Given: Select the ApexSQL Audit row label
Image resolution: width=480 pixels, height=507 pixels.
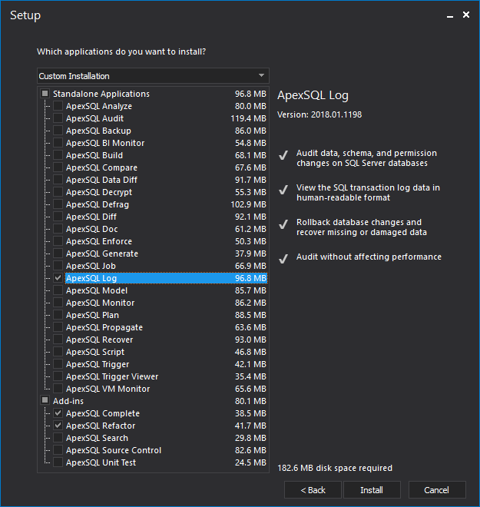Looking at the screenshot, I should (94, 118).
